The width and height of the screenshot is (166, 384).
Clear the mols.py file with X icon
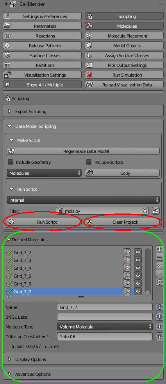[x=145, y=211]
